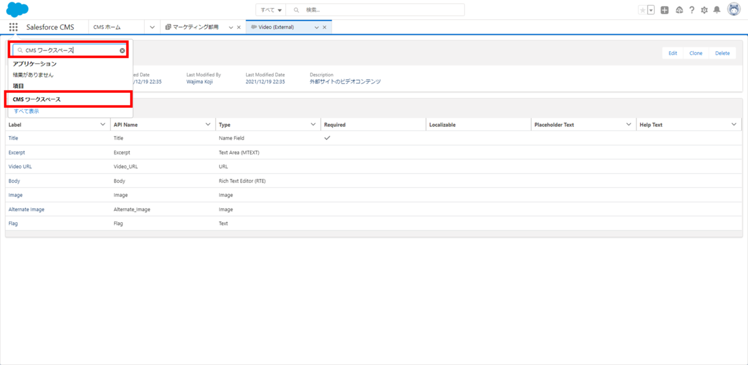
Task: Expand the CMS ホーム navigation dropdown
Action: click(152, 27)
